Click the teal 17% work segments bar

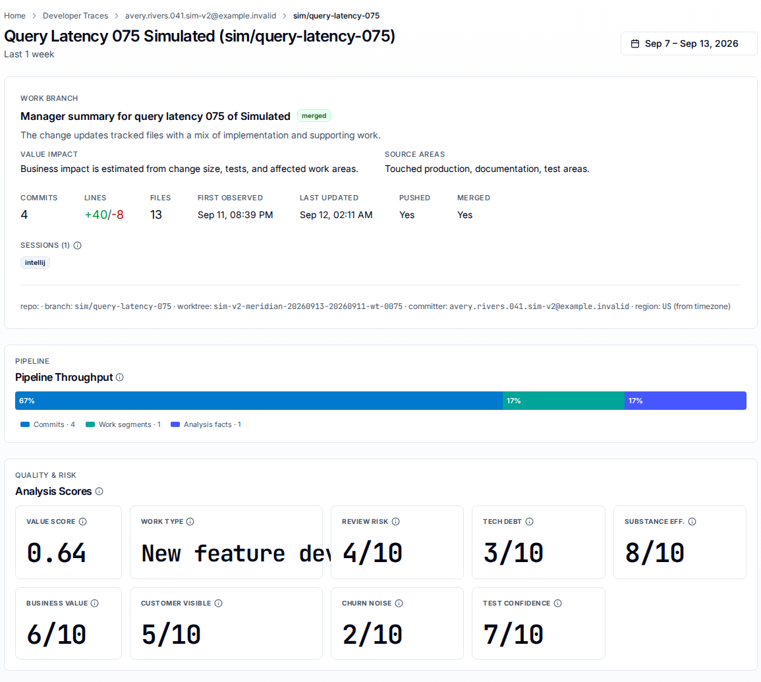click(x=563, y=401)
